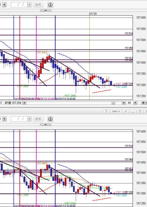Open the upper date picker dropdown arrow

29,5
